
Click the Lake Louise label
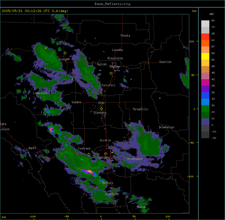pos(5,126)
